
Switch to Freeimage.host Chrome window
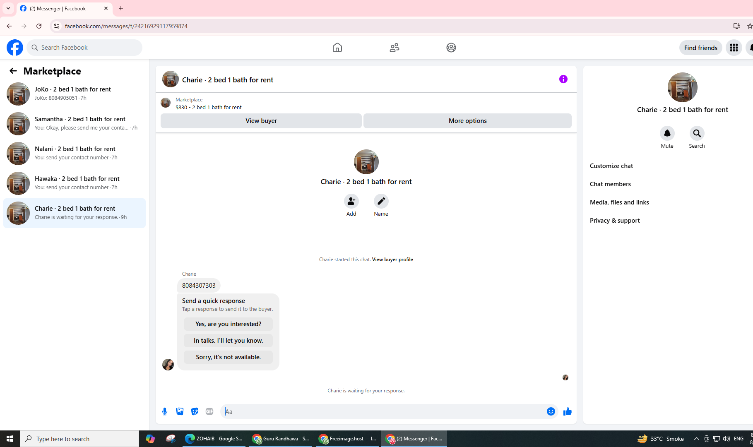(348, 439)
